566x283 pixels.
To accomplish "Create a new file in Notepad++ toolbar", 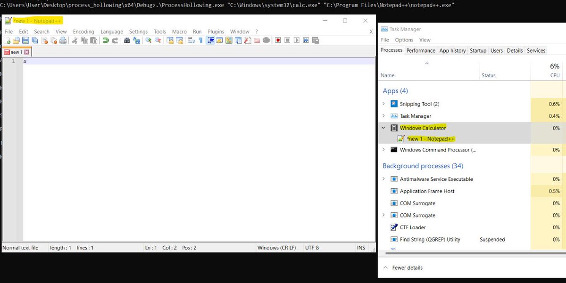I will (6, 40).
